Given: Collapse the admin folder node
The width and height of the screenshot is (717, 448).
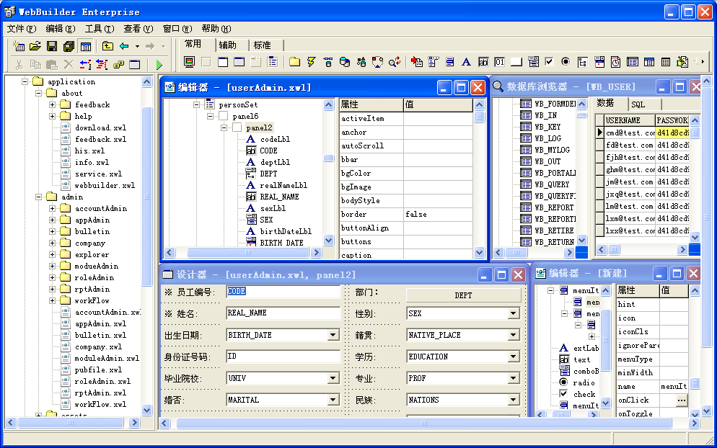Looking at the screenshot, I should [x=39, y=197].
